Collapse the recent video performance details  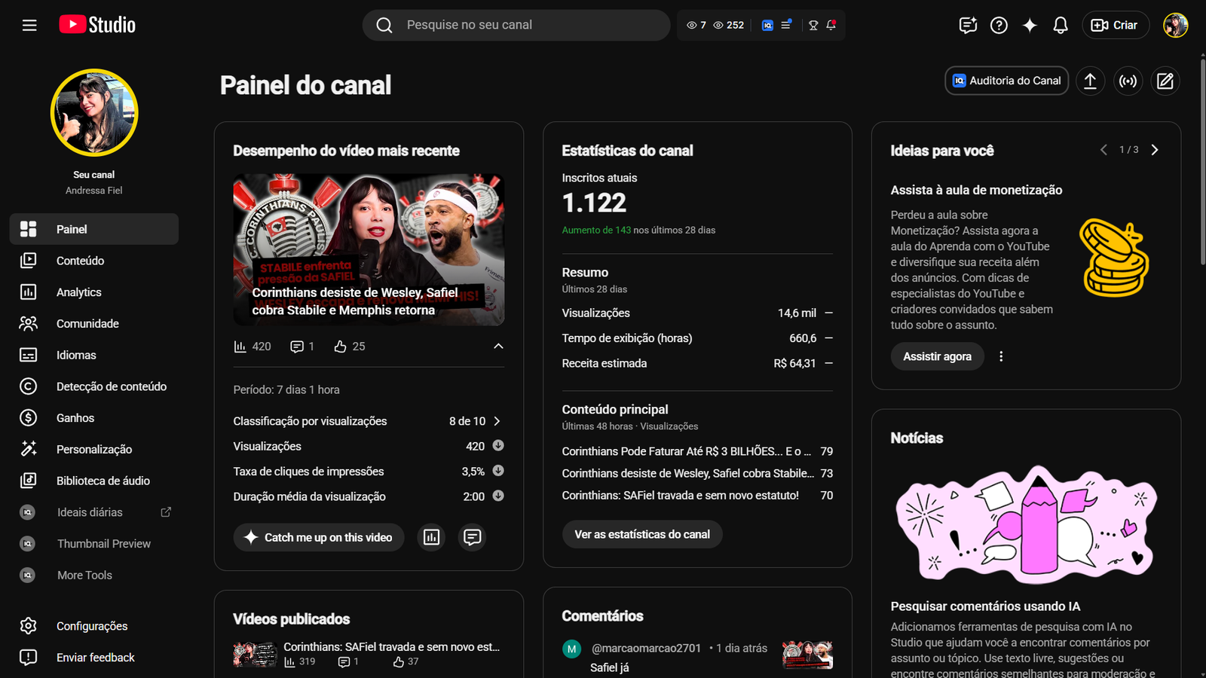click(x=498, y=347)
